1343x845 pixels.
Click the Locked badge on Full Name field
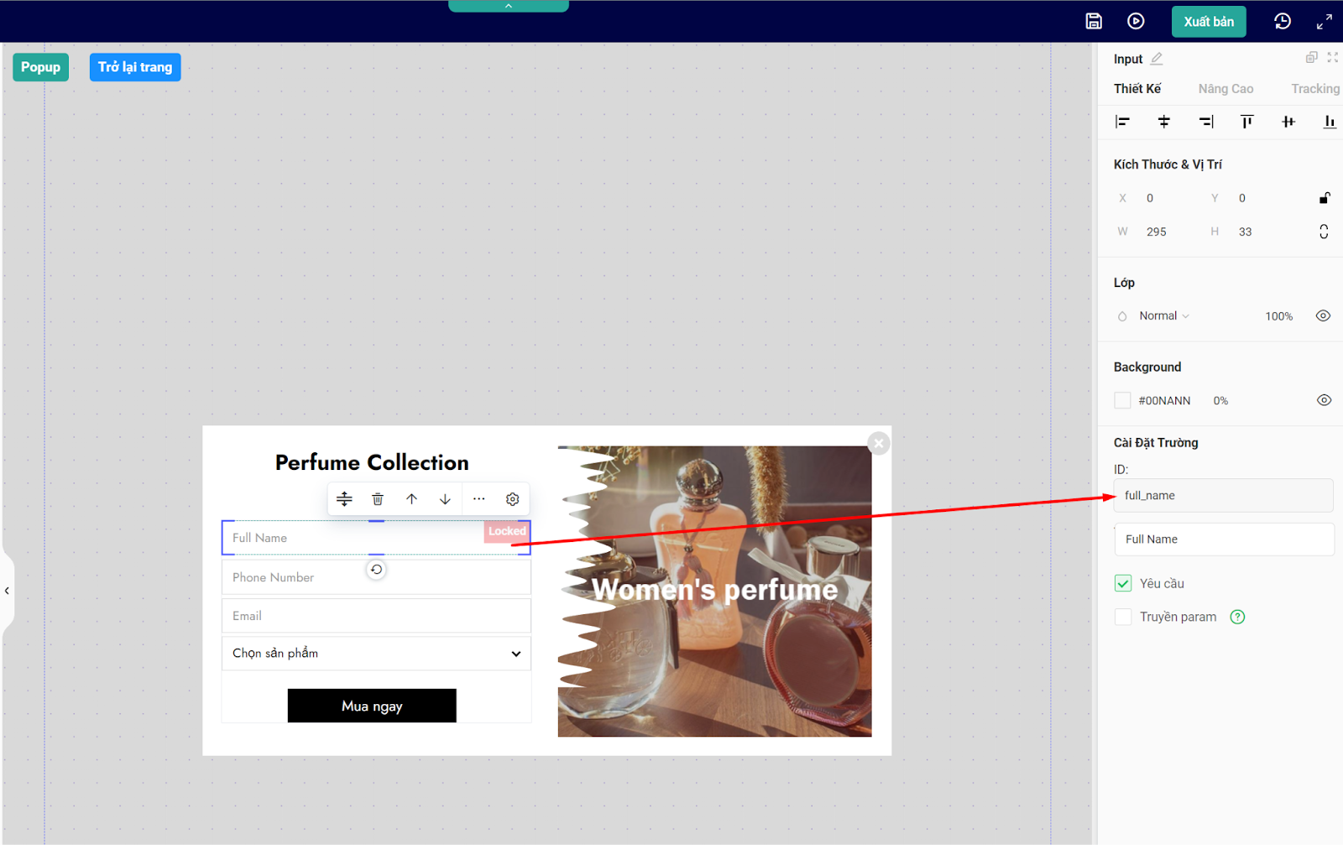click(507, 531)
